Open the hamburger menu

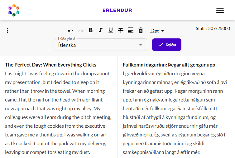[220, 10]
